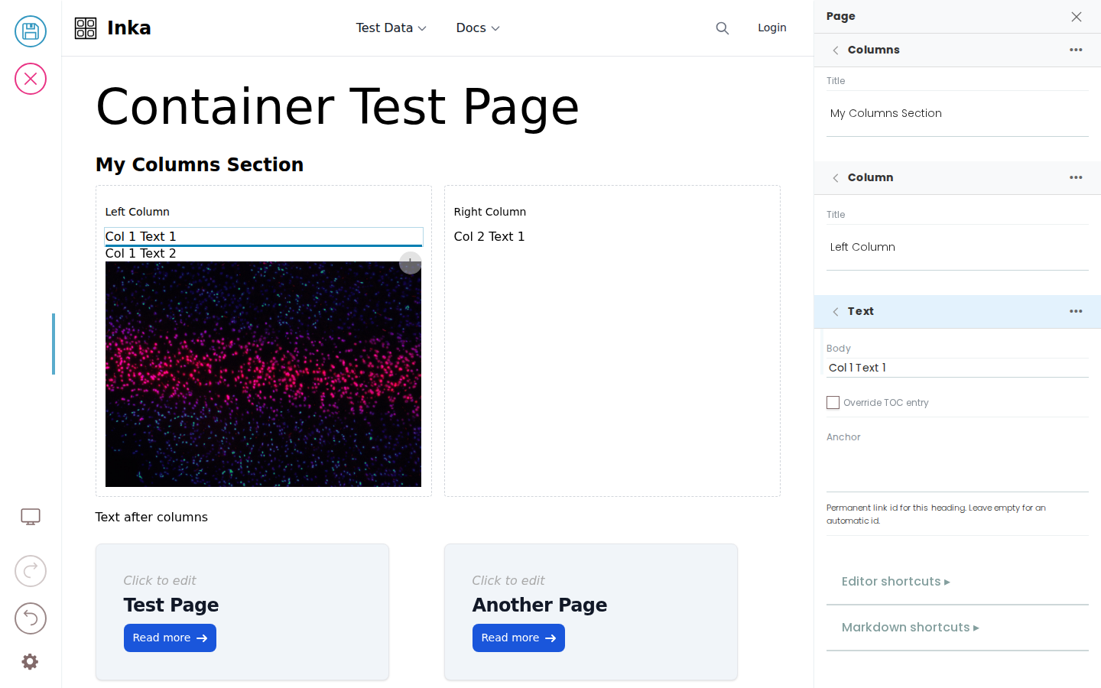This screenshot has width=1101, height=688.
Task: Click the Login link
Action: click(x=772, y=28)
